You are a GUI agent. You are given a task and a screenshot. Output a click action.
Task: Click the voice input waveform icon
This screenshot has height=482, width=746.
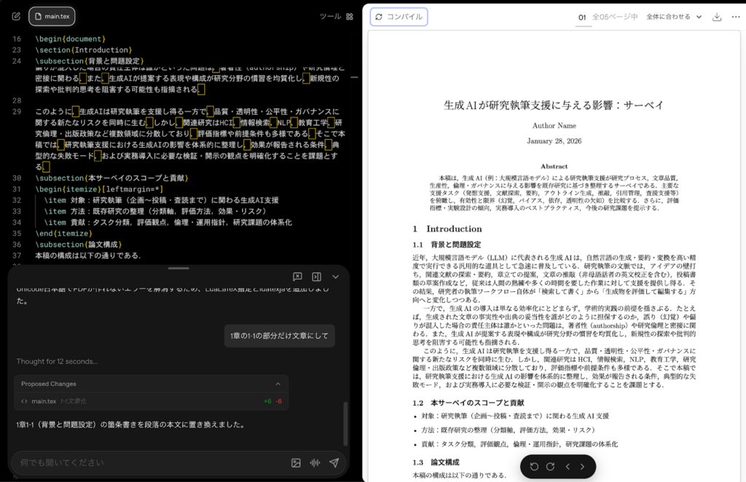click(315, 462)
